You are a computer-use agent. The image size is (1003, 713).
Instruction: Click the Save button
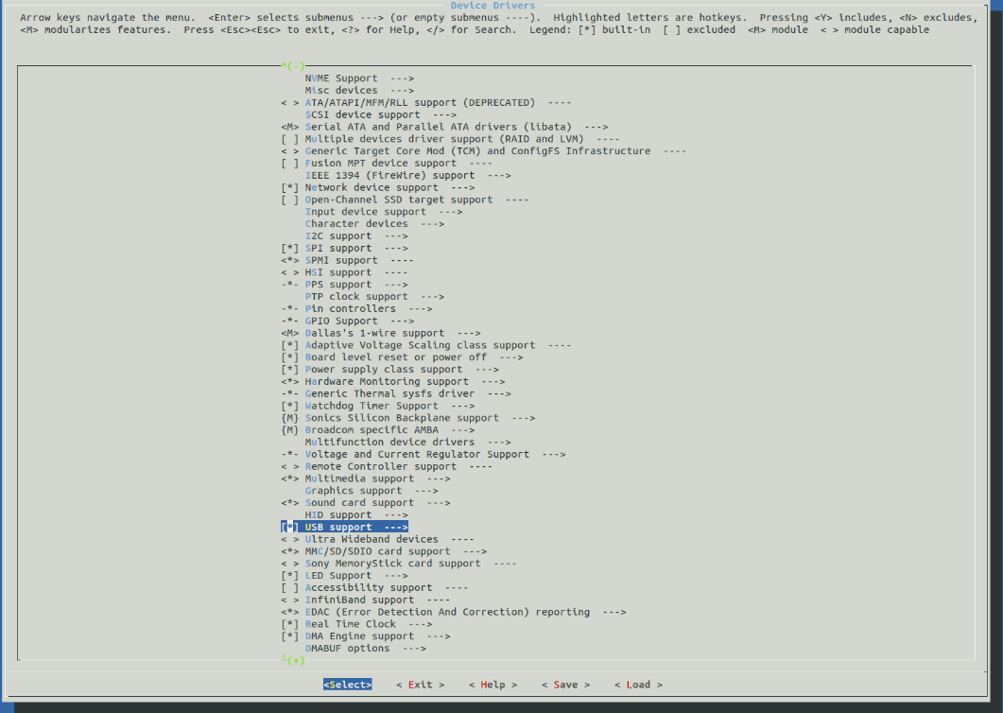click(565, 685)
